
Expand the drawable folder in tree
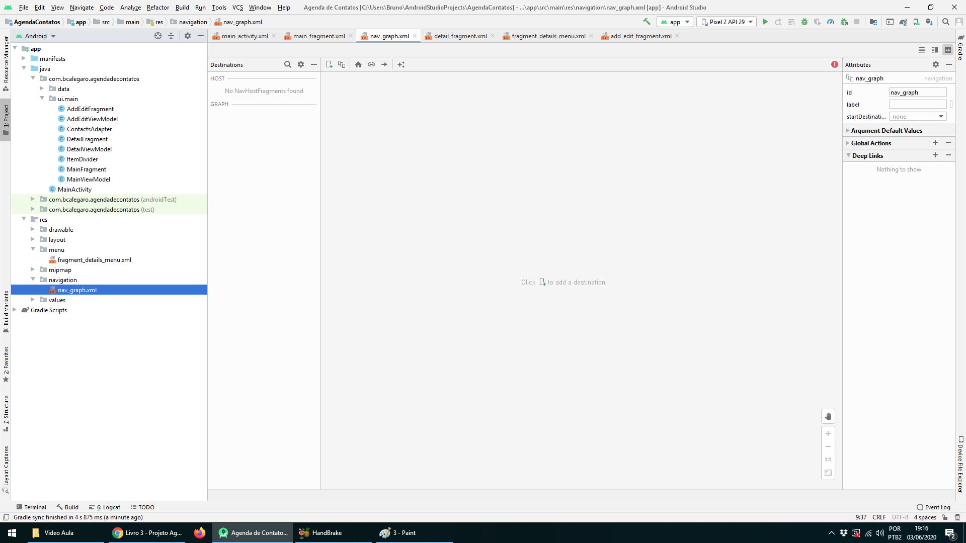point(33,230)
